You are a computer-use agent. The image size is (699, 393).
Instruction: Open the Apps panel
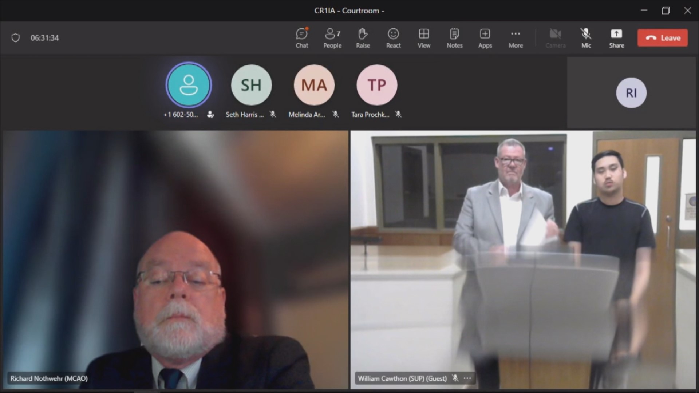pos(485,38)
